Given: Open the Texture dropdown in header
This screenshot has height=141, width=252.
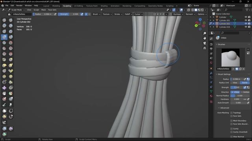Looking at the screenshot, I should (x=107, y=14).
